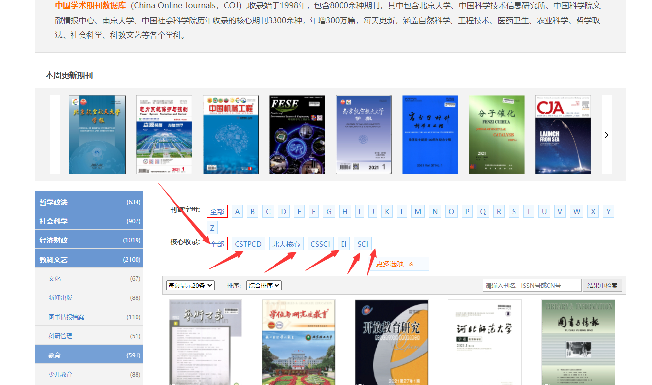Click the journal name or ISSN search field
652x385 pixels.
[532, 285]
